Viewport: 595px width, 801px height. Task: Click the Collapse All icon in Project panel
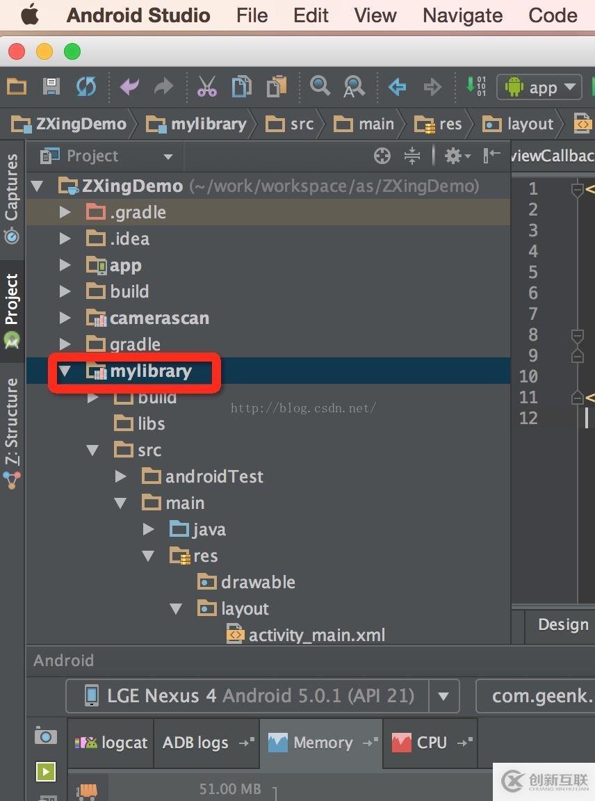coord(411,156)
